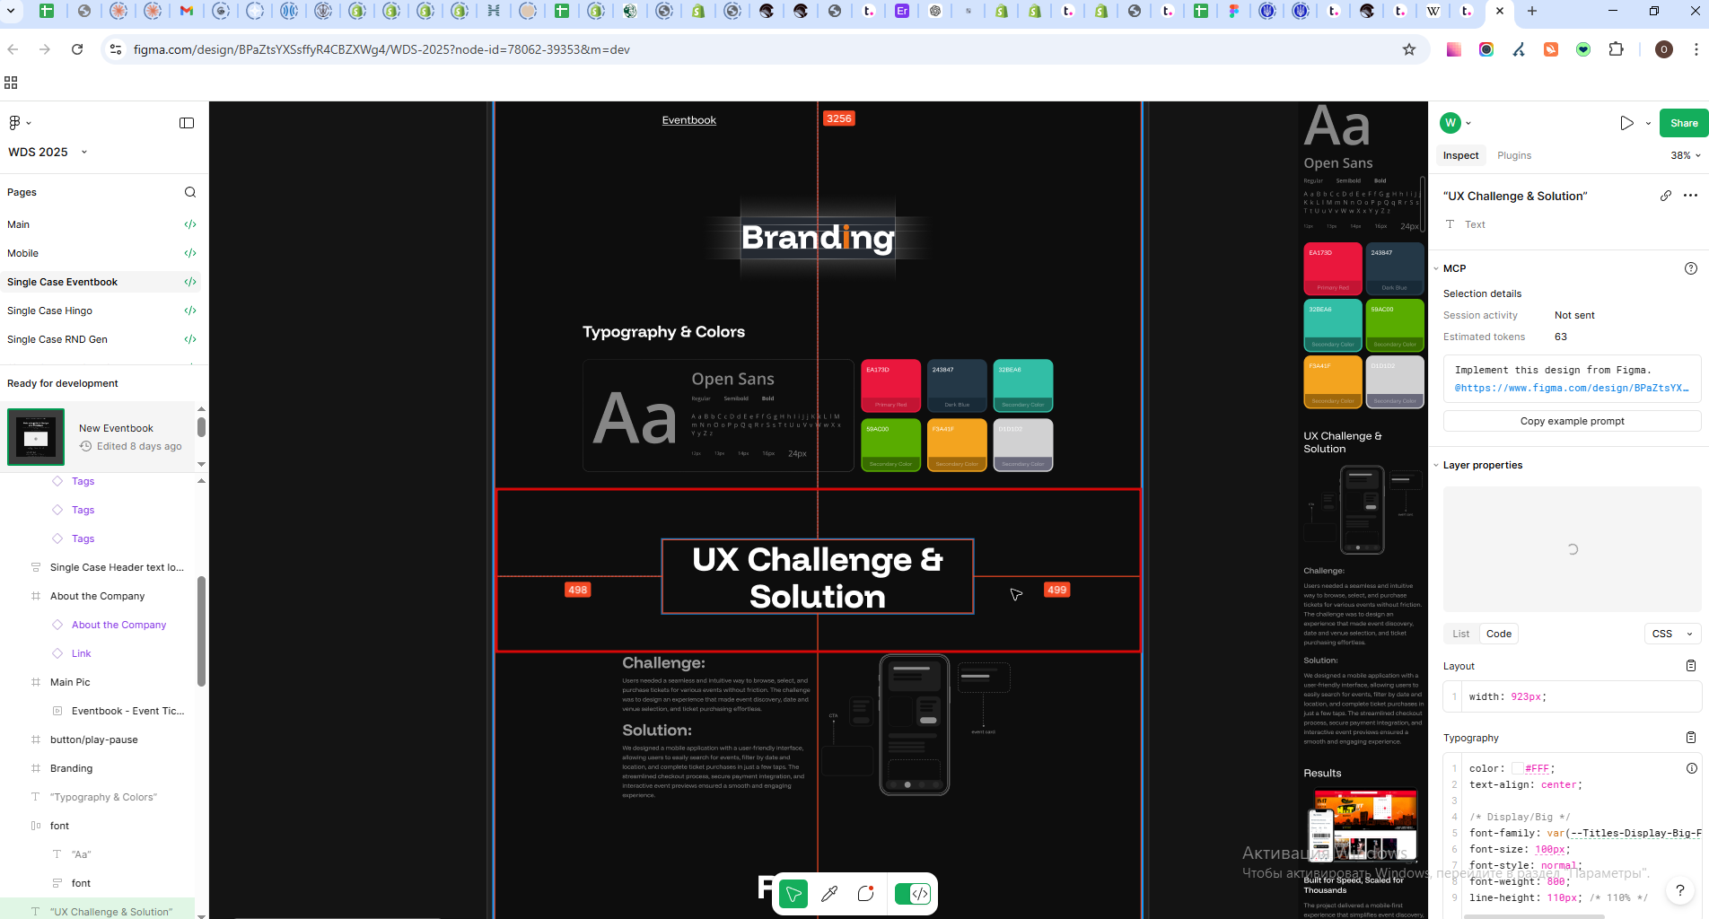This screenshot has width=1709, height=919.
Task: Select the Single Case Header text layer
Action: point(117,567)
